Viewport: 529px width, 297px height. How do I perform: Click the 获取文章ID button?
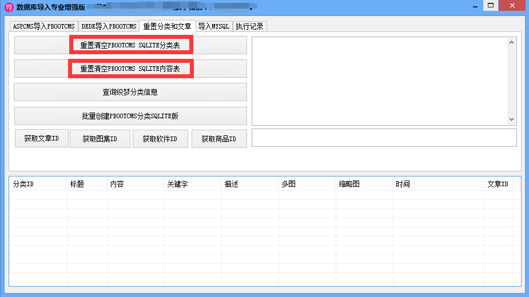point(41,138)
